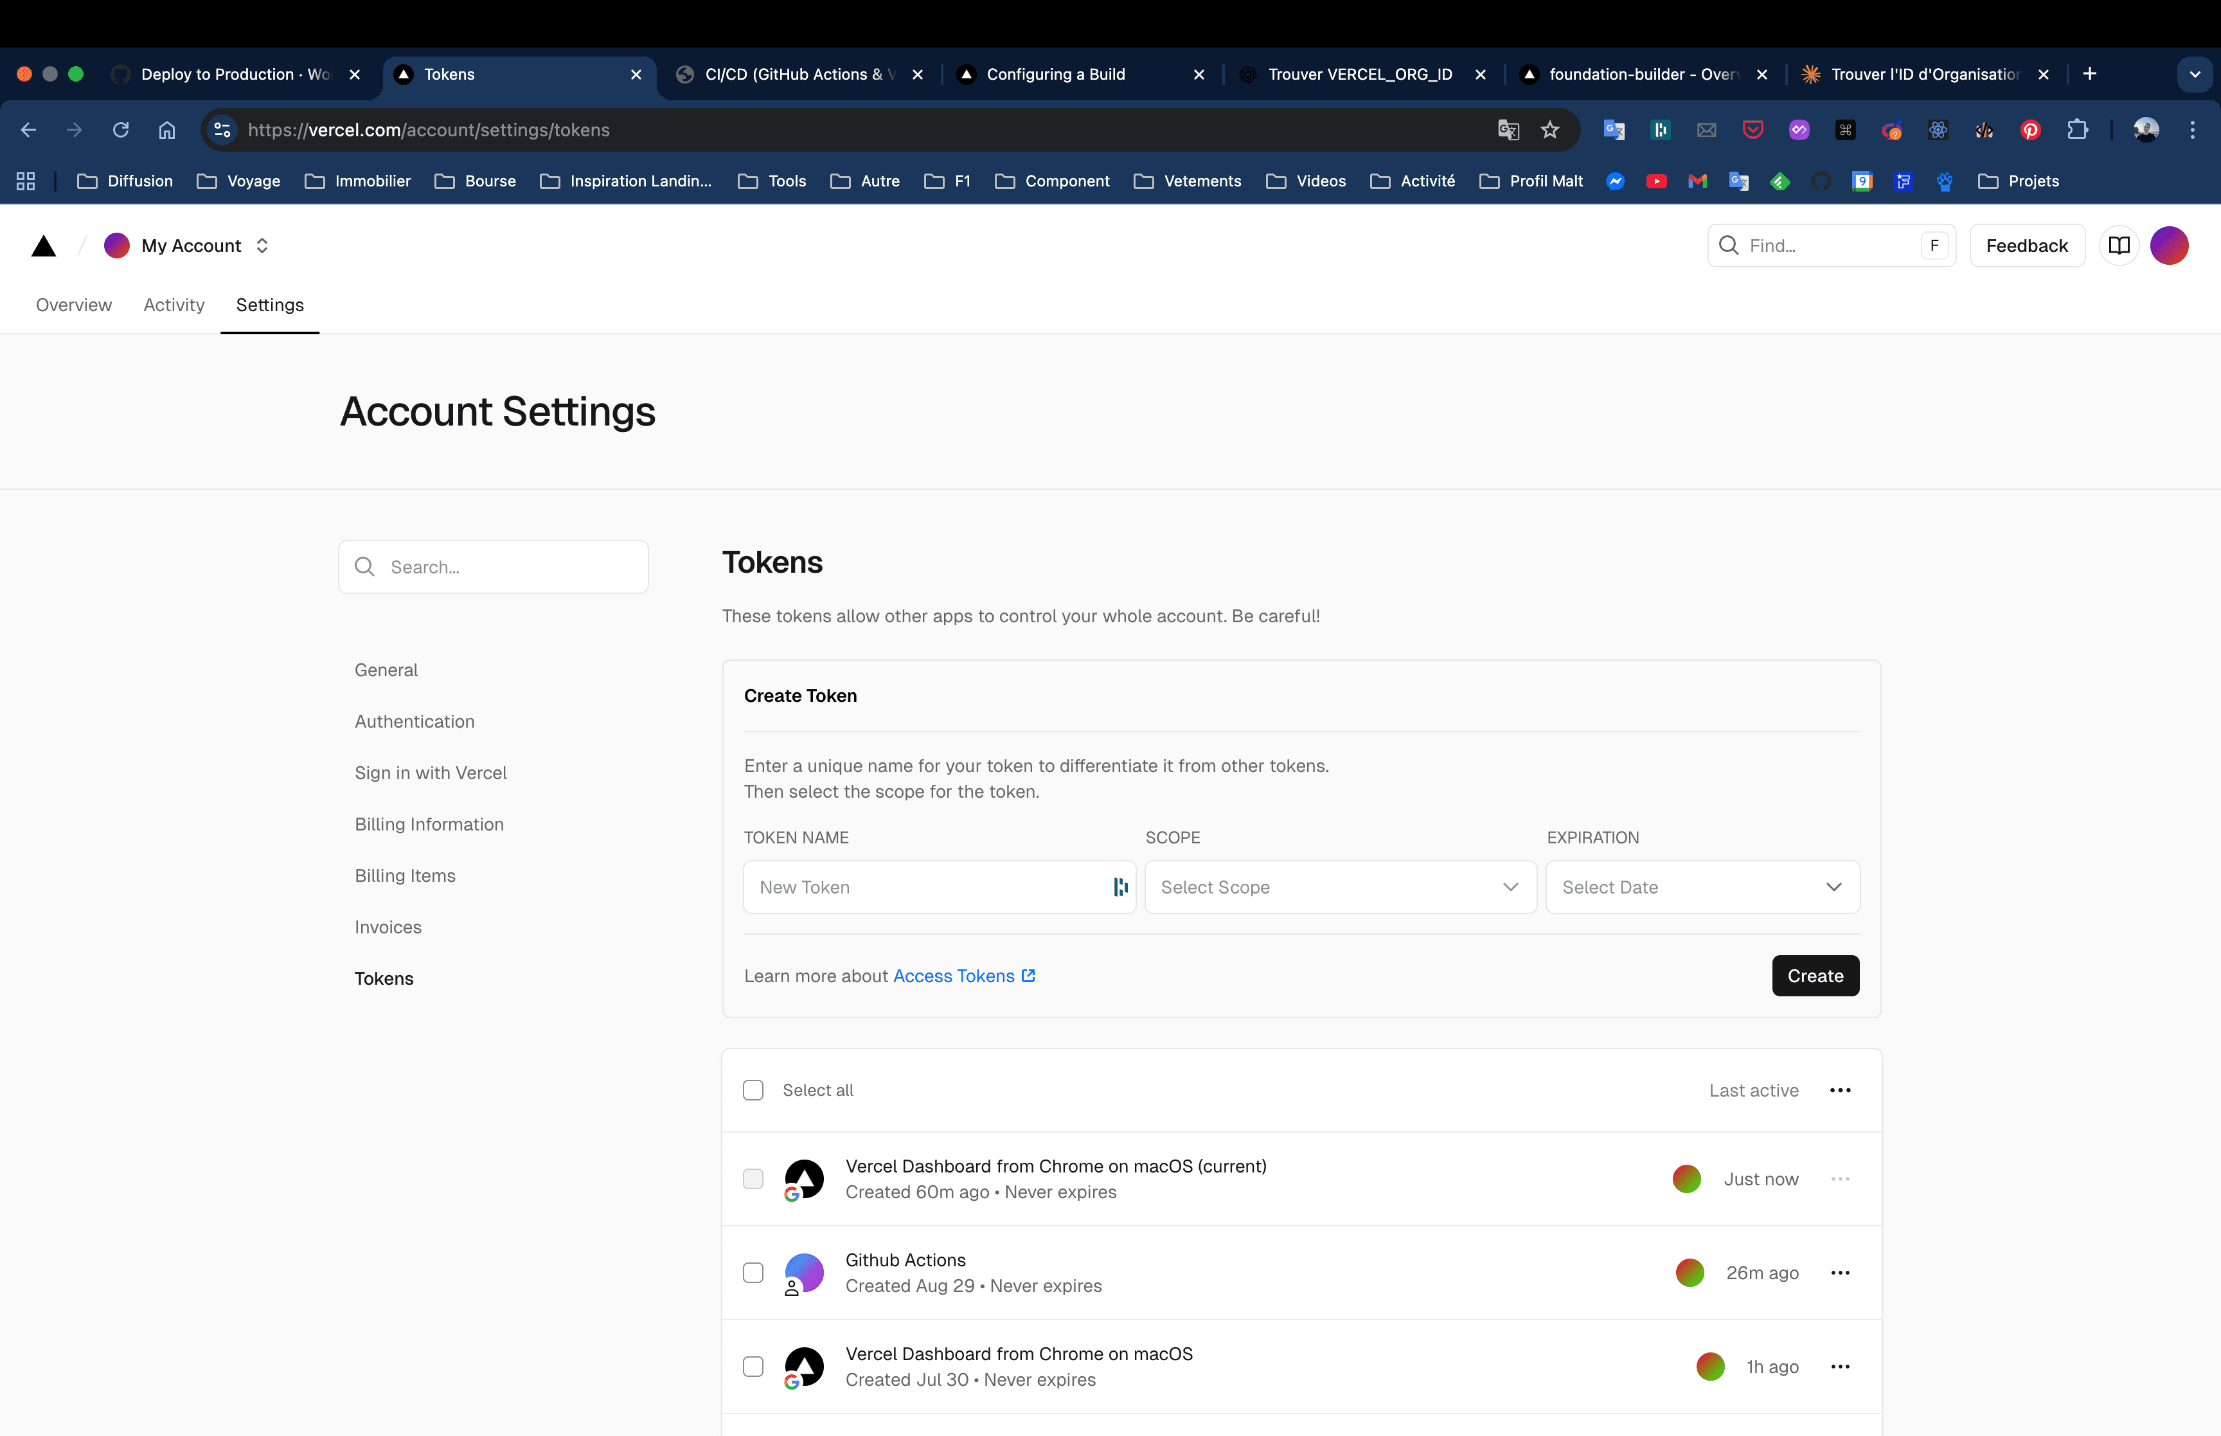
Task: Tick the Github Actions token checkbox
Action: (753, 1273)
